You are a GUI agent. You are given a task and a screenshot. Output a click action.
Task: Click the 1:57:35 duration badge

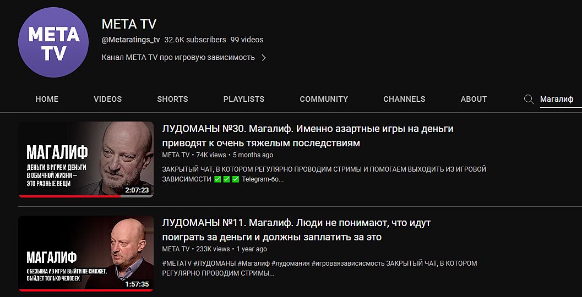pos(137,284)
